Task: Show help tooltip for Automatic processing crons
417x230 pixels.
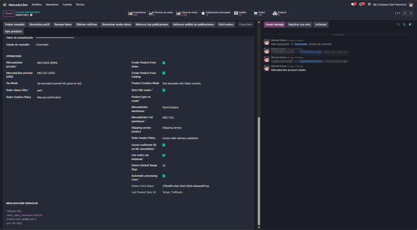Action: click(x=139, y=179)
